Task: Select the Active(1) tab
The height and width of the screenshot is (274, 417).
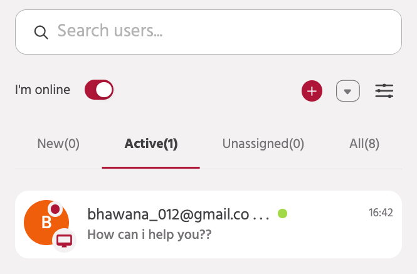Action: click(151, 144)
